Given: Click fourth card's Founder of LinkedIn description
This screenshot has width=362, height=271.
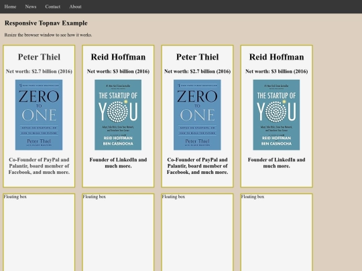Looking at the screenshot, I should click(277, 163).
